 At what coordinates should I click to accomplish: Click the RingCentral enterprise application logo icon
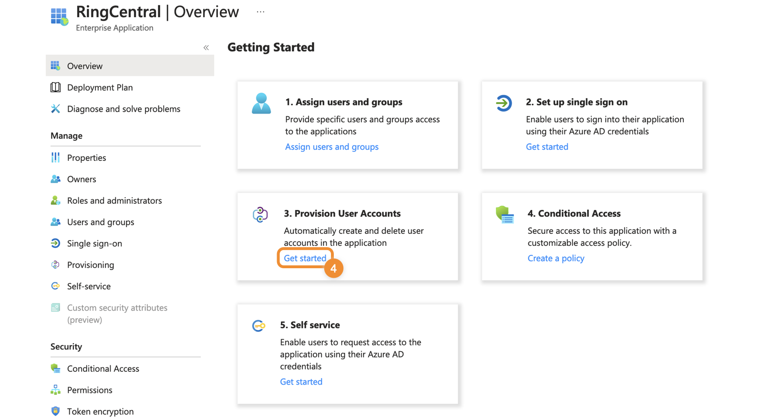[59, 16]
